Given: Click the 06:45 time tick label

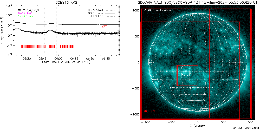Looking at the screenshot, I should coord(106,59).
